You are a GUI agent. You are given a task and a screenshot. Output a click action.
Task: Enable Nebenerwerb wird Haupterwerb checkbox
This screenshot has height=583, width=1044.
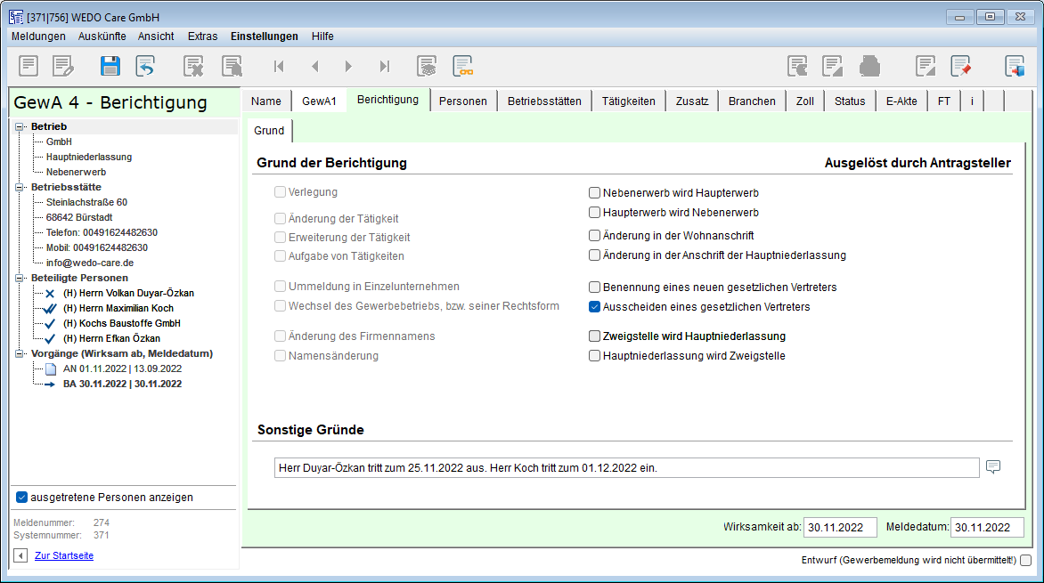(x=594, y=192)
